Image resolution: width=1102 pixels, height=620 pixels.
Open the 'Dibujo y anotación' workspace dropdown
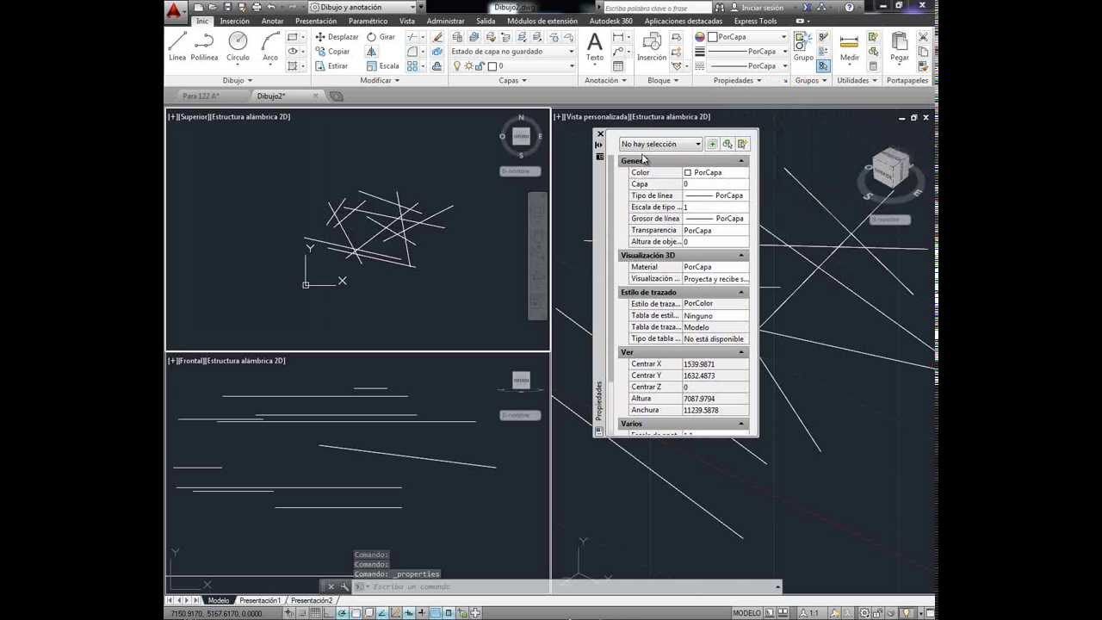pyautogui.click(x=362, y=7)
